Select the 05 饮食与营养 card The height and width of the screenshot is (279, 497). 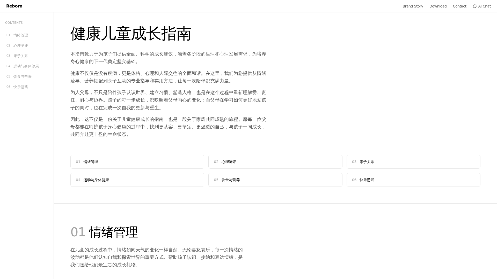[x=275, y=180]
